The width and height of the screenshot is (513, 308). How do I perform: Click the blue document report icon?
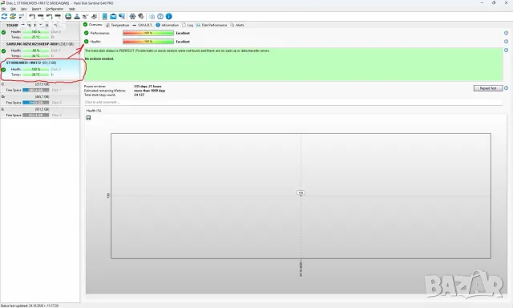pyautogui.click(x=105, y=16)
